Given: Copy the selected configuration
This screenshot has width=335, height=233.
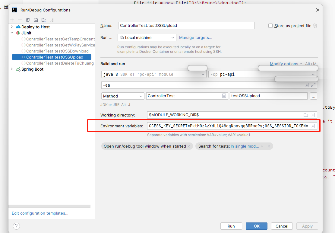Looking at the screenshot, I should click(28, 20).
